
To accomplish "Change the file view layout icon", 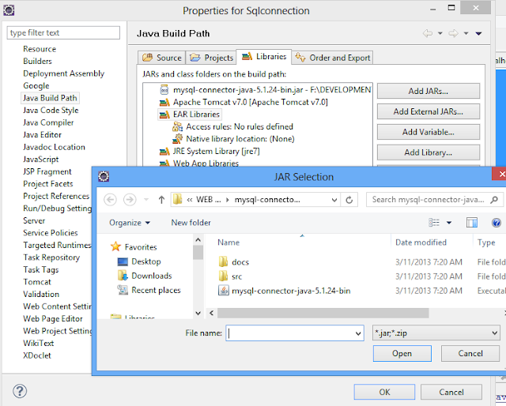I will [434, 223].
